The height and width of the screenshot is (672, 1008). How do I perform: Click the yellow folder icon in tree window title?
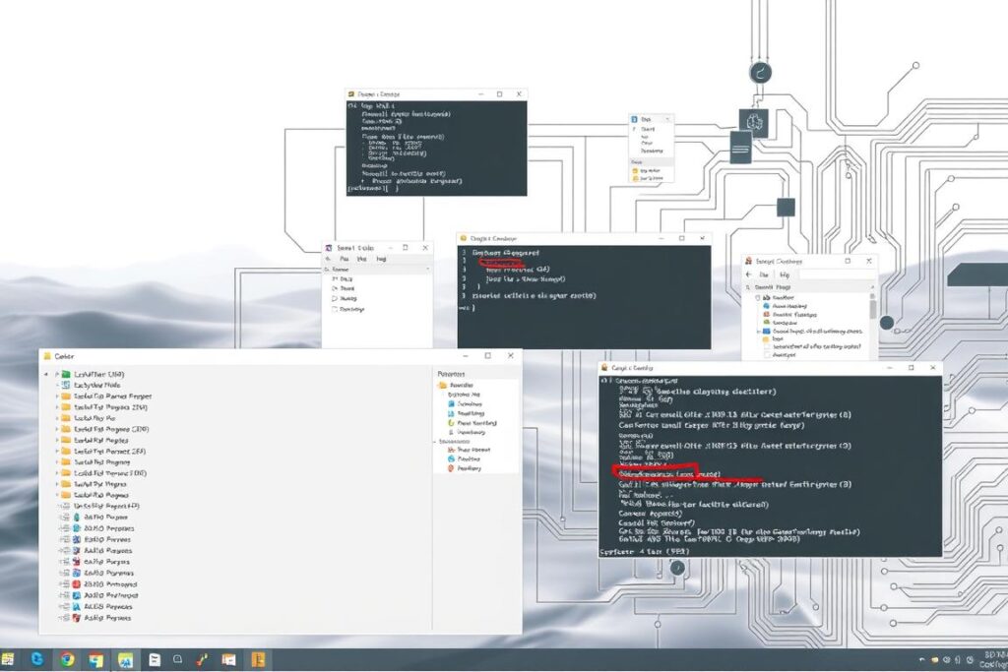pyautogui.click(x=47, y=356)
